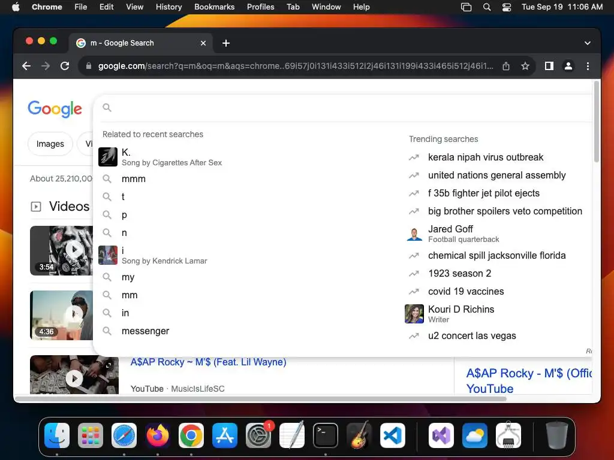
Task: Open System Settings with notification badge
Action: (x=258, y=435)
